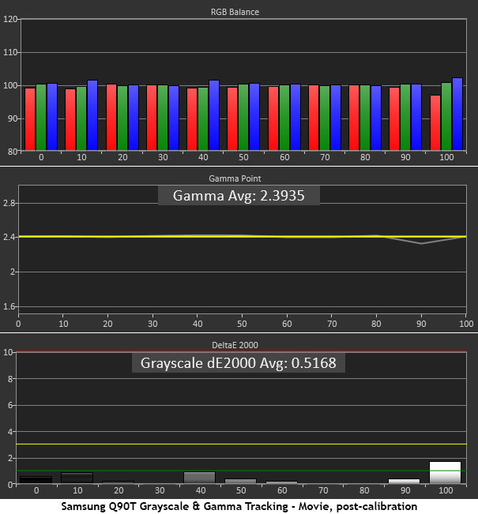Click the DeltaE 2000 chart title
Viewport: 478px width, 514px height.
tap(239, 344)
